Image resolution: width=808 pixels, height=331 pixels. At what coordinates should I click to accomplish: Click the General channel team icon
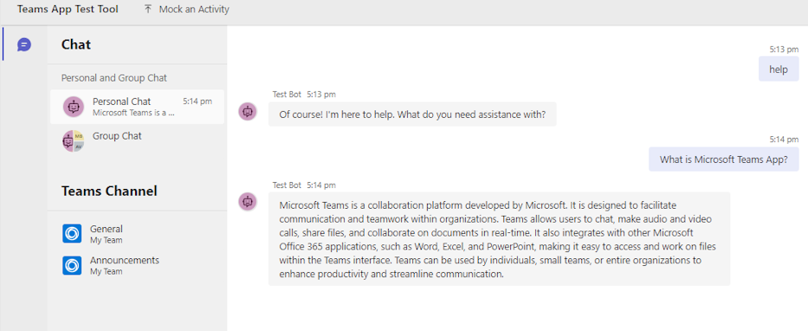pos(72,234)
